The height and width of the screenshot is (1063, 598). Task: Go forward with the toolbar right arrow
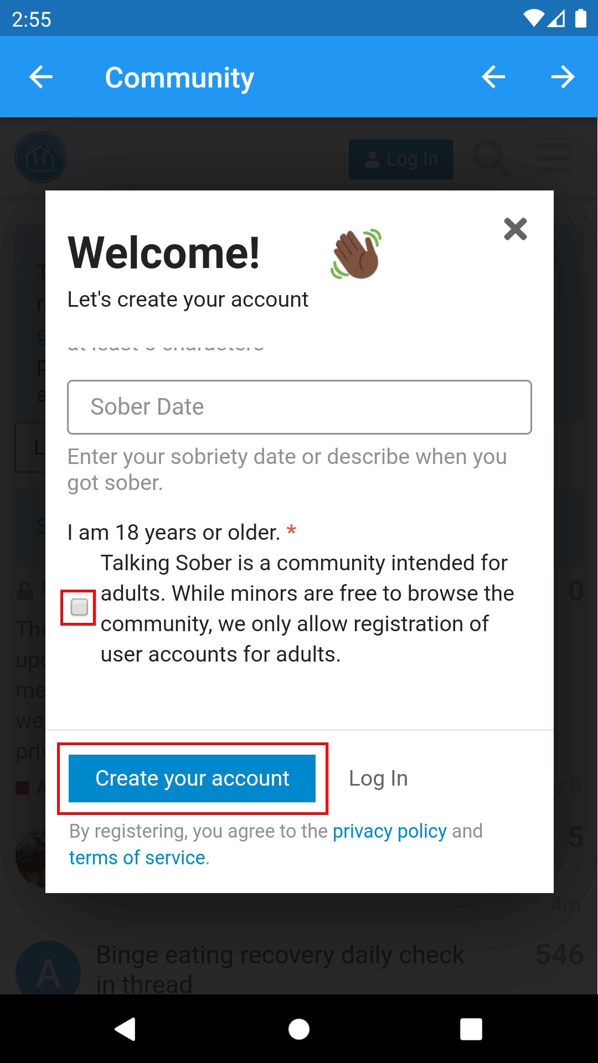[x=563, y=77]
